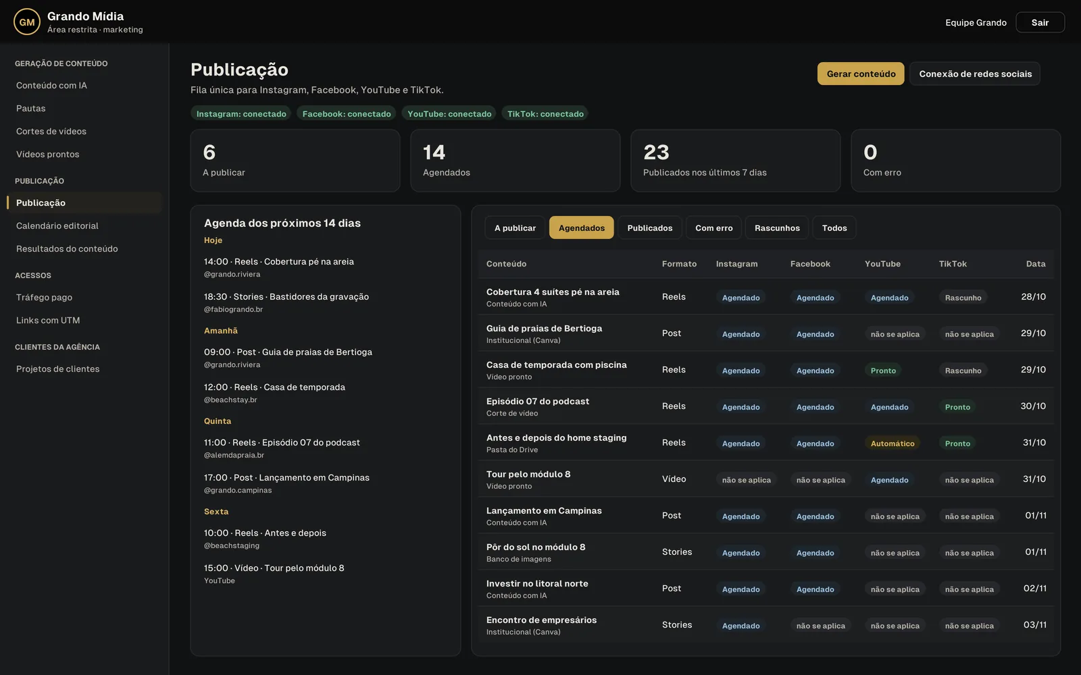
Task: Open Conteúdo com IA in sidebar
Action: [x=84, y=86]
